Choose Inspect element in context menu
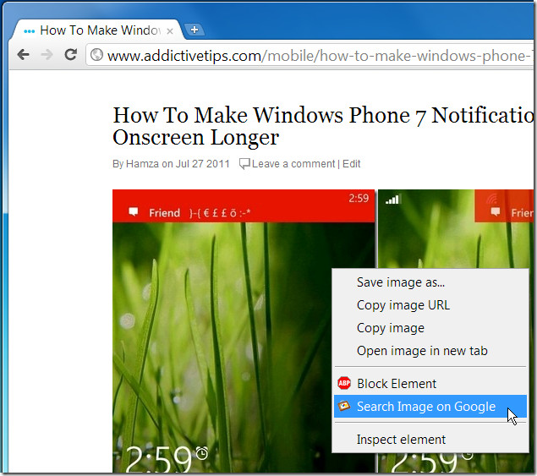This screenshot has width=537, height=476. pyautogui.click(x=430, y=440)
